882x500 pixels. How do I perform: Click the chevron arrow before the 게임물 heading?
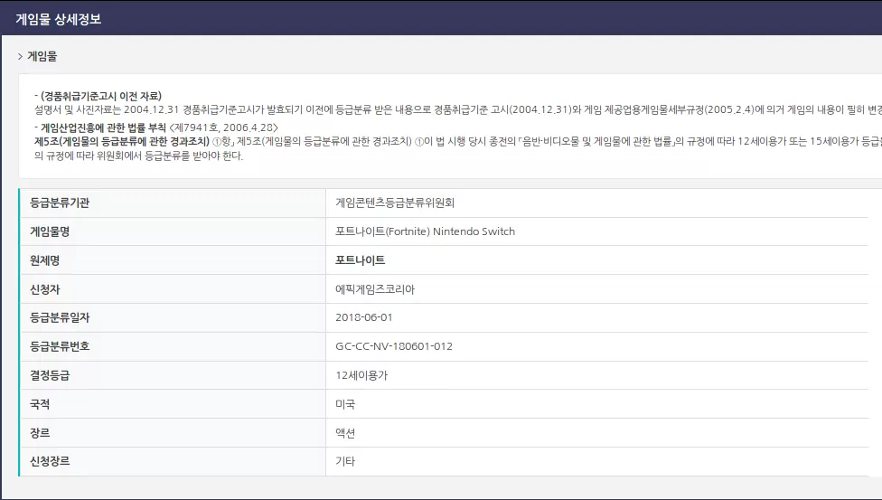tap(20, 56)
